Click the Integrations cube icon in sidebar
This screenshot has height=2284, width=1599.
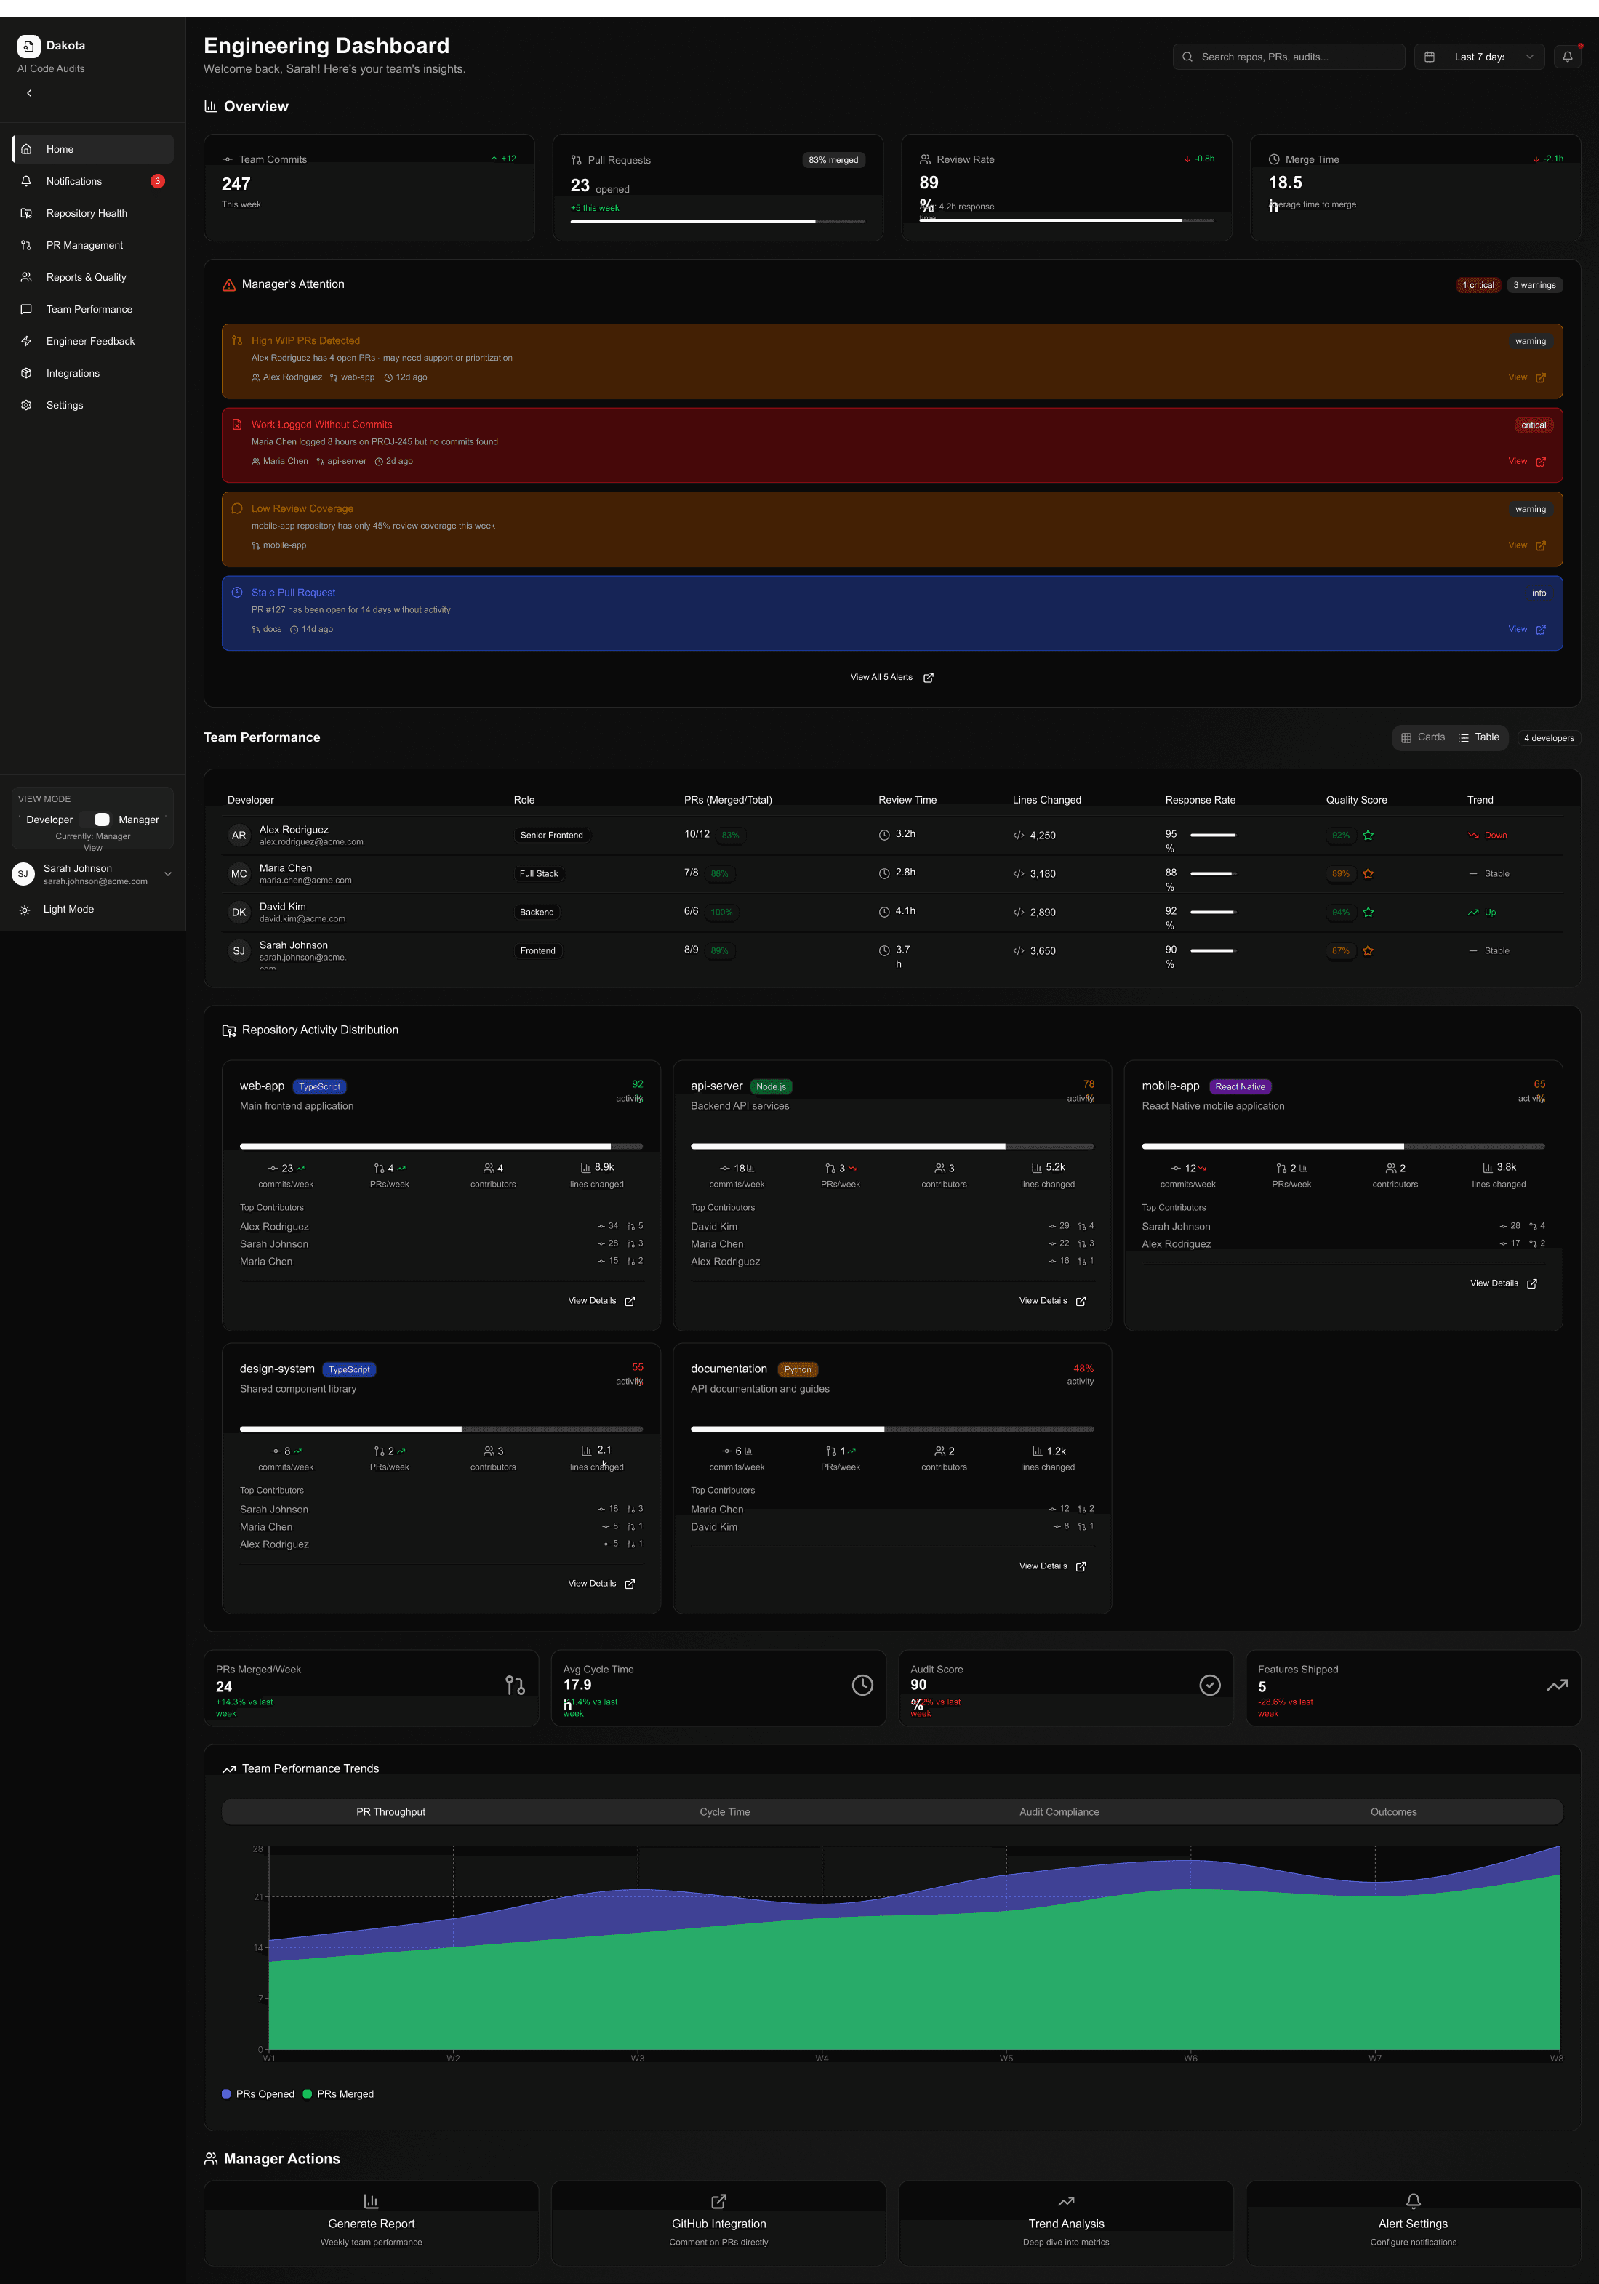click(27, 373)
